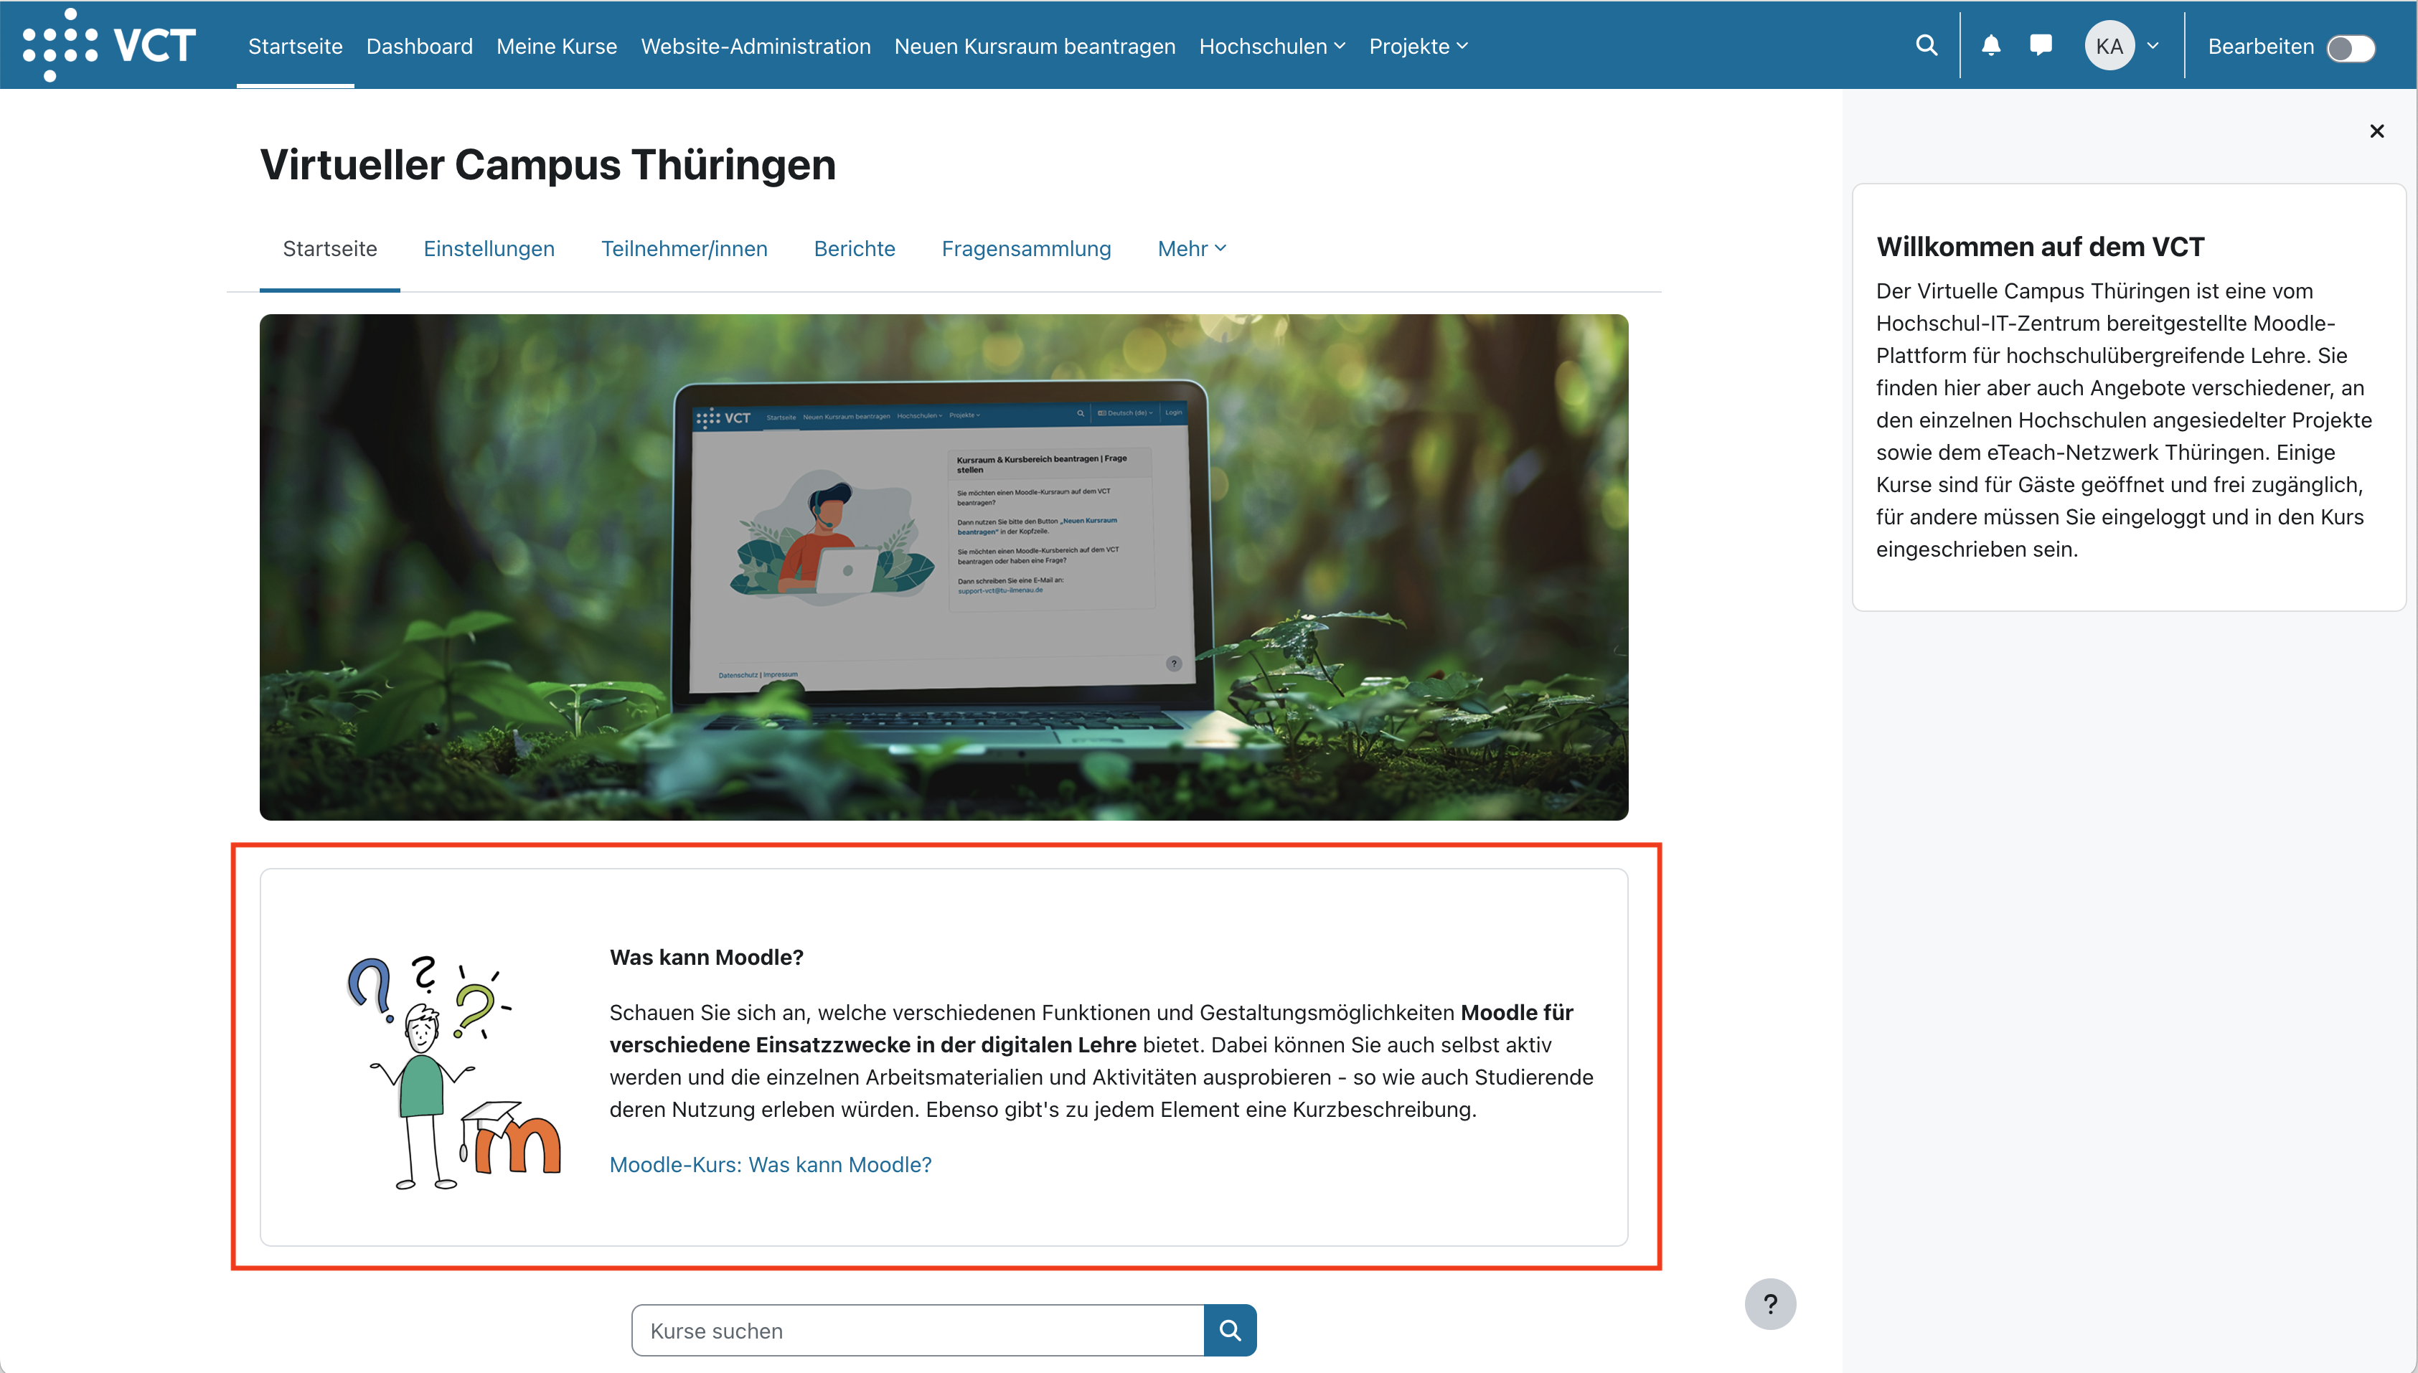Open the Mehr dropdown menu
This screenshot has height=1373, width=2418.
click(x=1190, y=248)
